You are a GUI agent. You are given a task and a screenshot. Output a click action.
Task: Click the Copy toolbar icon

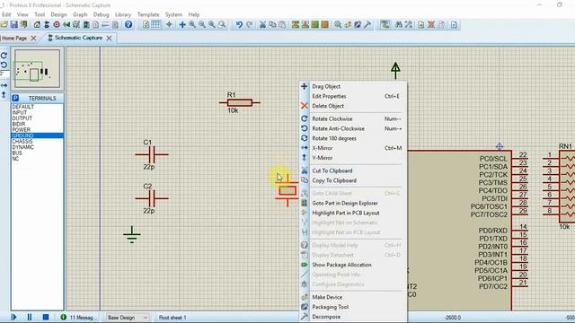tap(272, 24)
